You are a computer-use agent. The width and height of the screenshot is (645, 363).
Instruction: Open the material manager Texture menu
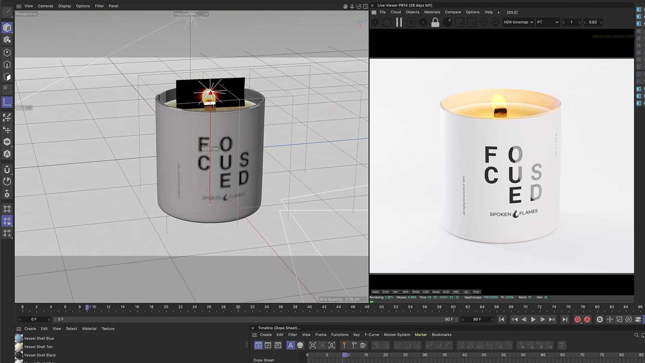click(108, 329)
